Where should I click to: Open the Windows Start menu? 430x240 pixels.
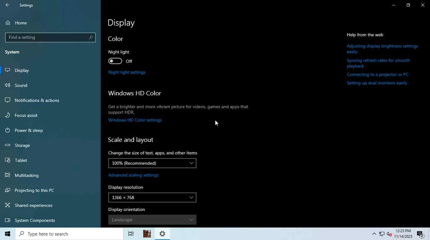[7, 234]
